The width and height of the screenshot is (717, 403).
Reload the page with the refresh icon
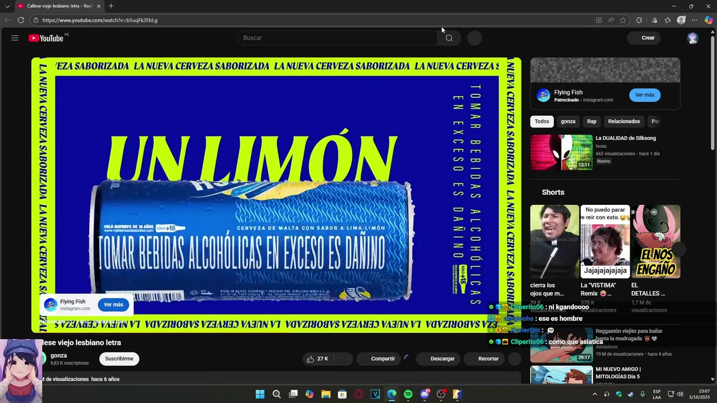tap(21, 20)
